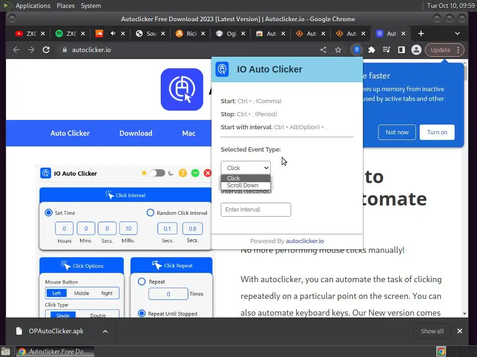Go forward with the forward arrow

pos(31,50)
